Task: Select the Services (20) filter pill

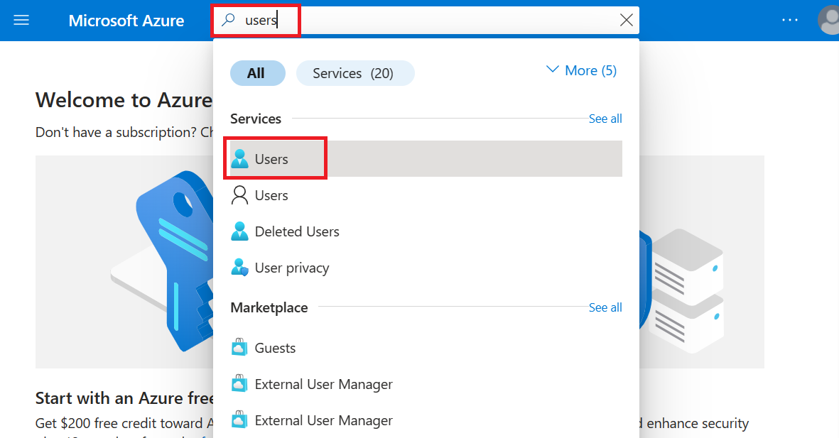Action: click(x=354, y=73)
